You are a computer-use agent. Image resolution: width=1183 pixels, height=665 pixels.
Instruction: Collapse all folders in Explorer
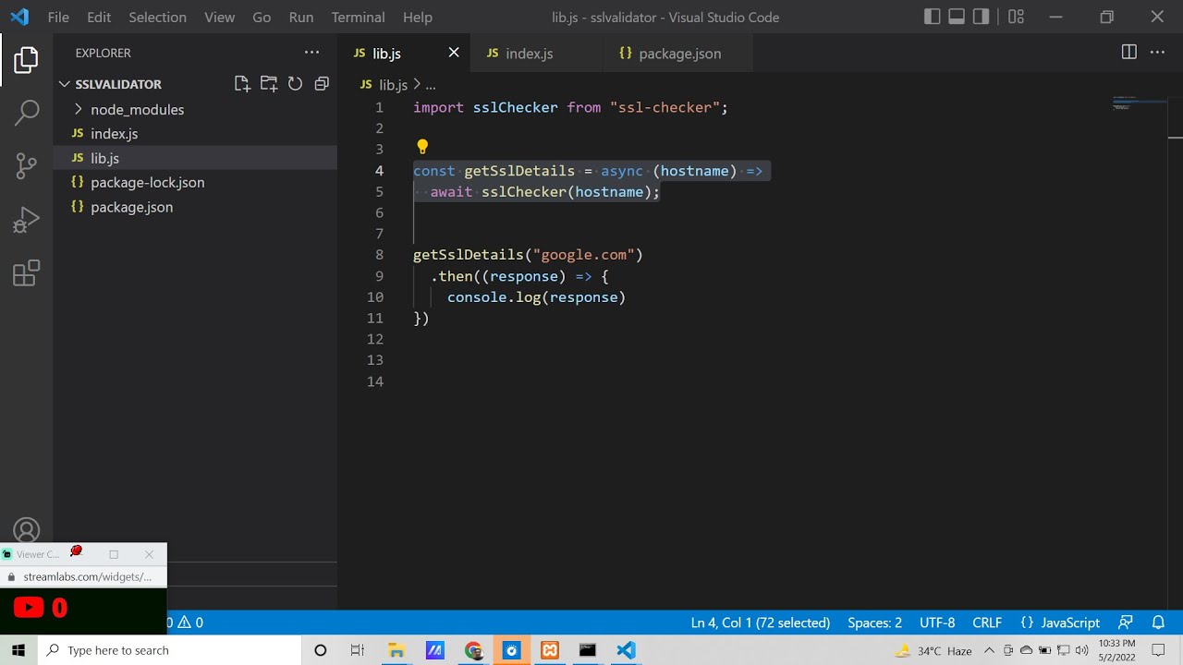click(321, 83)
